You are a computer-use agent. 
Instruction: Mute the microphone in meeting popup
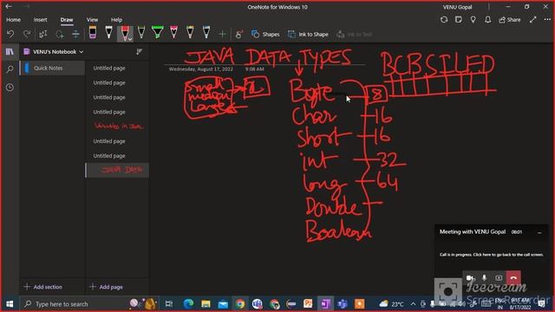(484, 278)
